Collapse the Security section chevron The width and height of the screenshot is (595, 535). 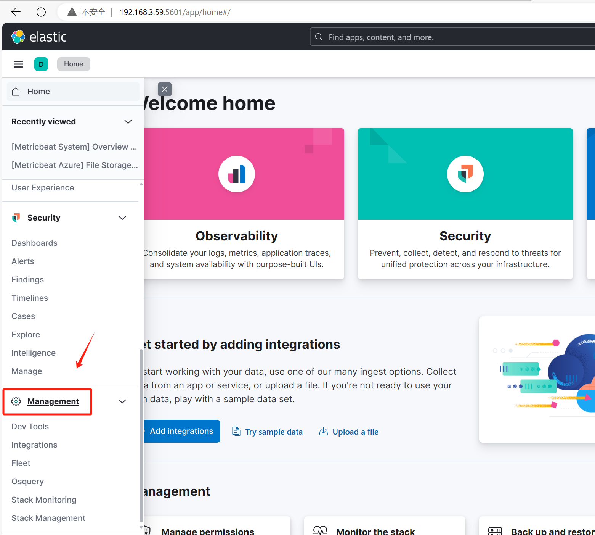122,218
